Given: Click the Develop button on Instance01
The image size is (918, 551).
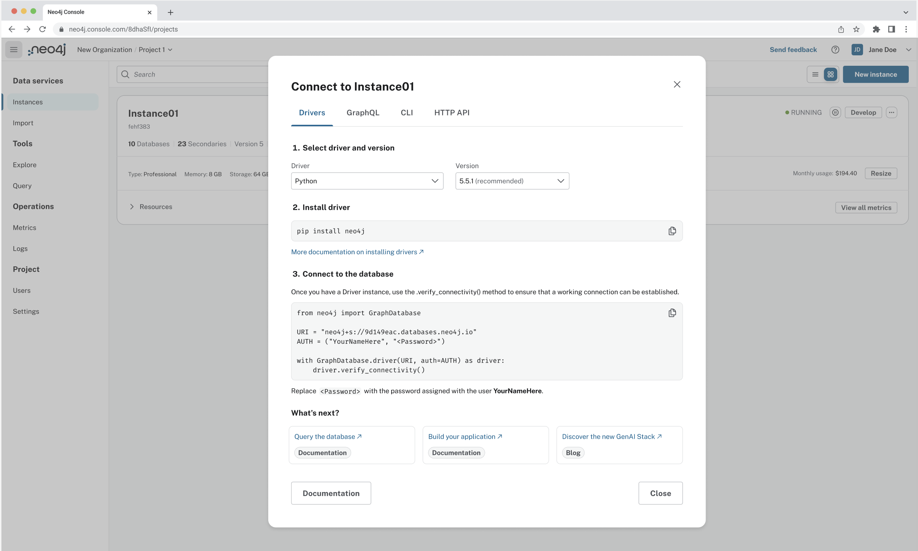Looking at the screenshot, I should [x=863, y=113].
